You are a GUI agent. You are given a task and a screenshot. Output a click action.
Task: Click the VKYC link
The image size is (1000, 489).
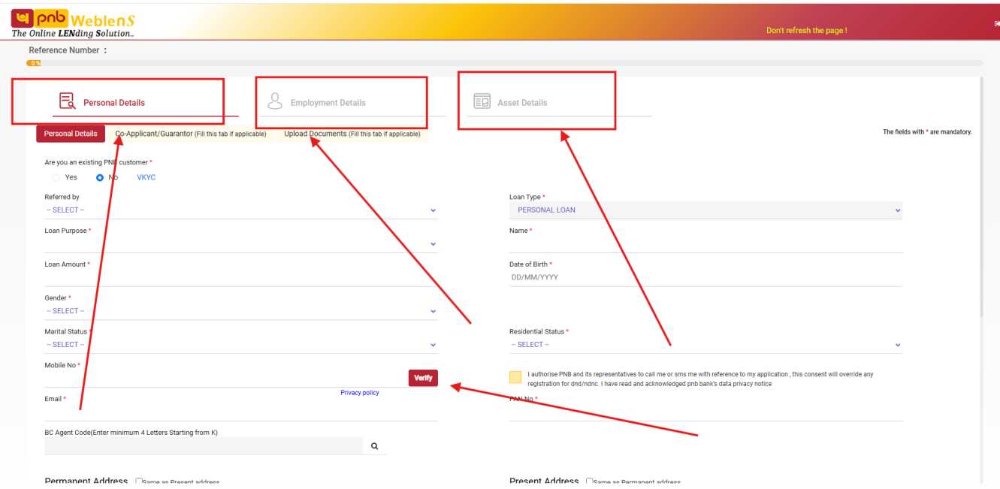147,178
